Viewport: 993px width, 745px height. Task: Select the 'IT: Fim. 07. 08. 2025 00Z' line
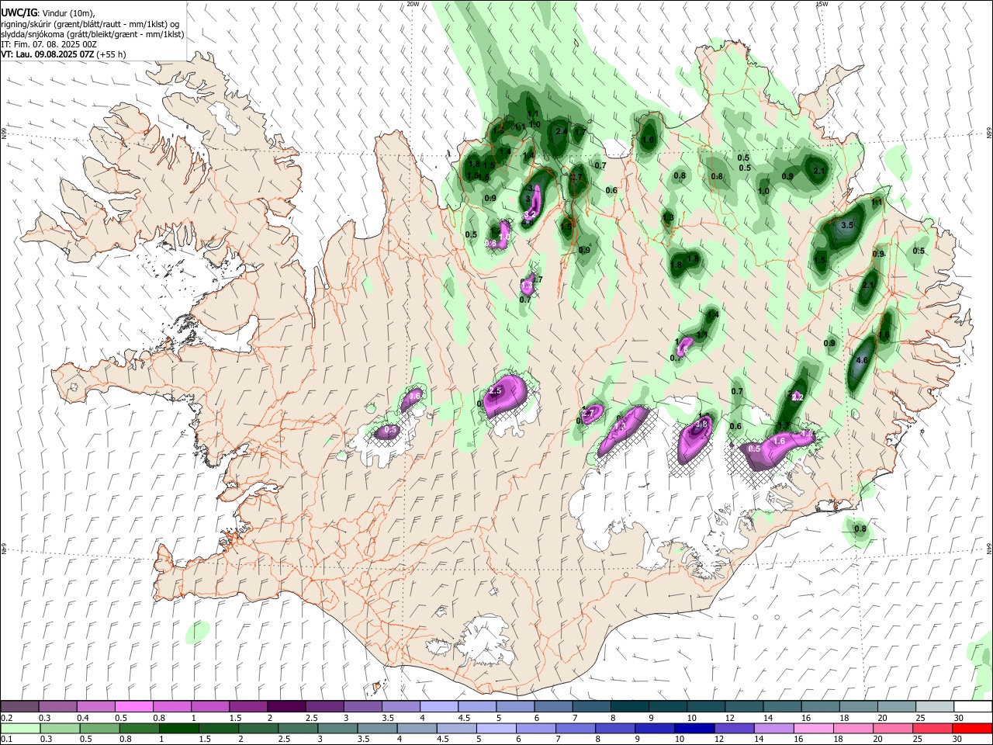click(x=49, y=44)
